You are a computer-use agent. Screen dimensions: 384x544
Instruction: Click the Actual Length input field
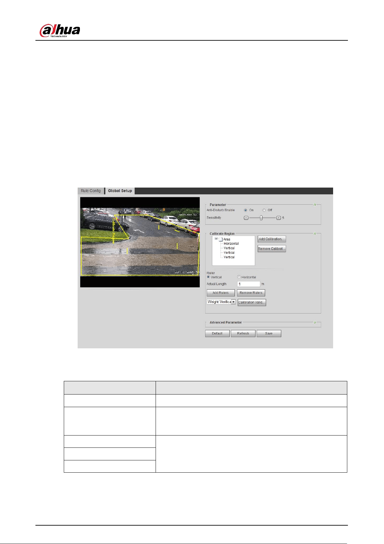249,284
